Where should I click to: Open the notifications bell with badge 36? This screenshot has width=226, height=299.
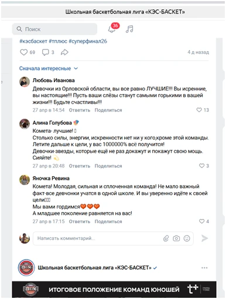pyautogui.click(x=112, y=29)
